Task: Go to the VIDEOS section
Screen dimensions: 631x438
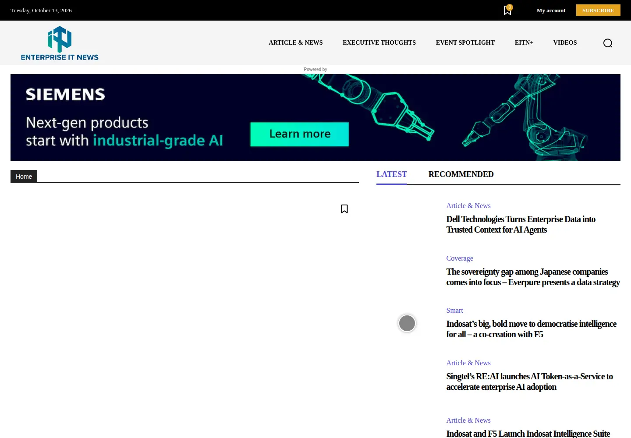Action: [565, 42]
